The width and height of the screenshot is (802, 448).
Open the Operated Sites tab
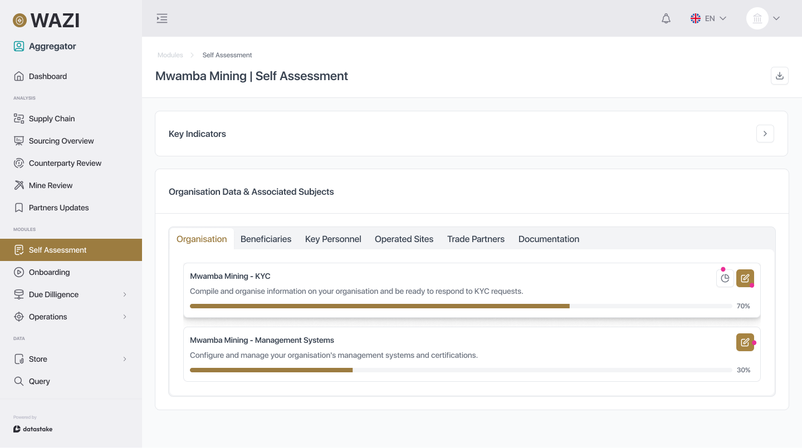pos(404,239)
